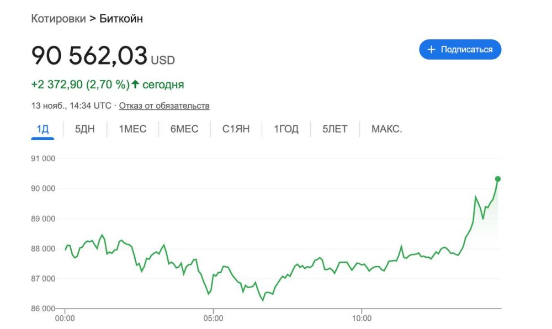The height and width of the screenshot is (329, 552).
Task: Select the МАКС. maximum history tab
Action: click(x=387, y=128)
